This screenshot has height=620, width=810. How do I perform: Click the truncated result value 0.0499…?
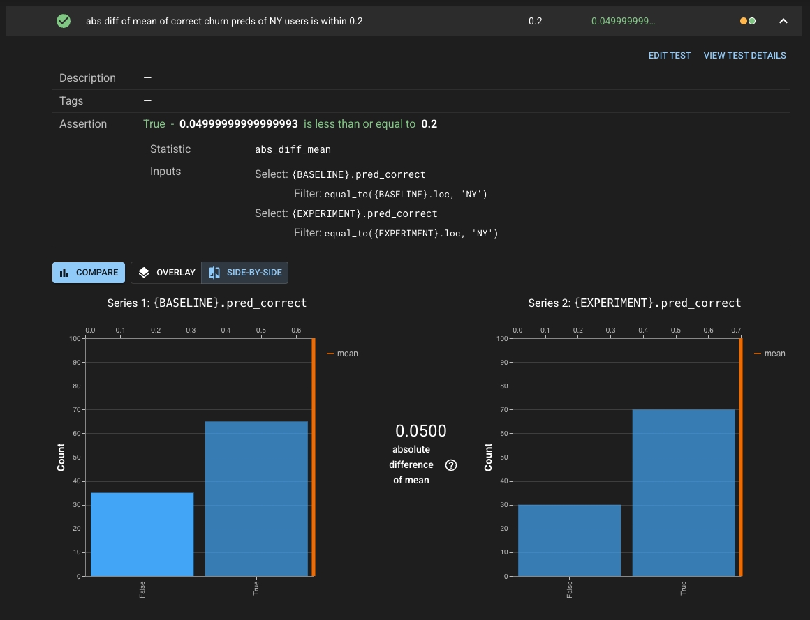(x=623, y=21)
